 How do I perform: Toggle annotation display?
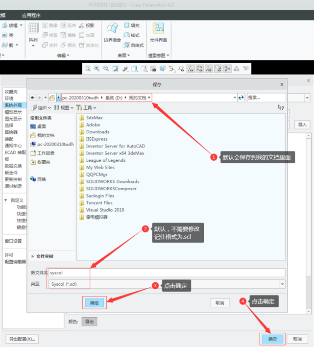(218, 69)
